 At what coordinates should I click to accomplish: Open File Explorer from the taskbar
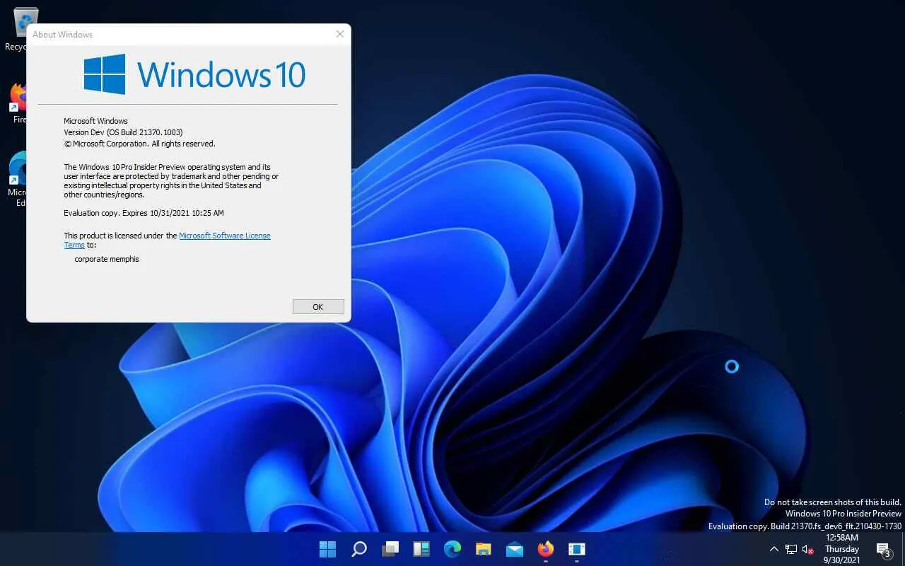[484, 549]
